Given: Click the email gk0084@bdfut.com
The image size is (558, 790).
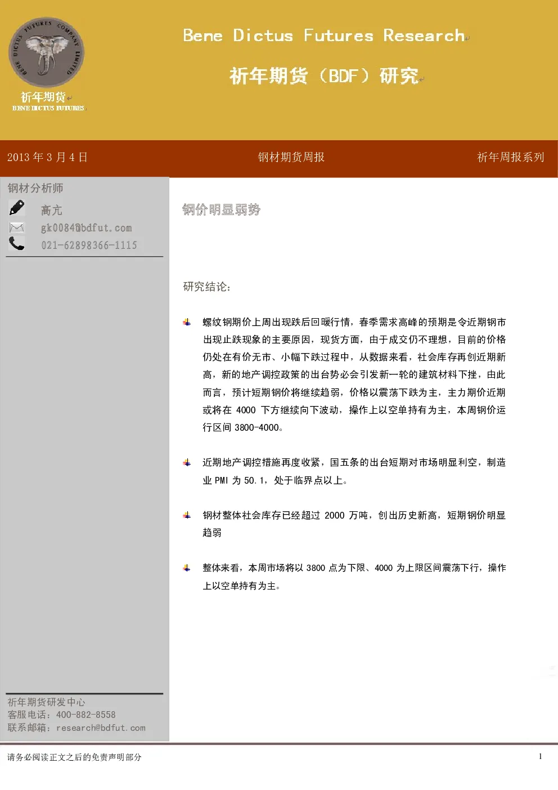Looking at the screenshot, I should [x=87, y=228].
